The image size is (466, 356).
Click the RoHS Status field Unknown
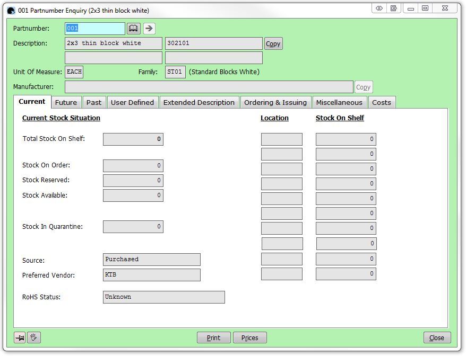coord(164,297)
